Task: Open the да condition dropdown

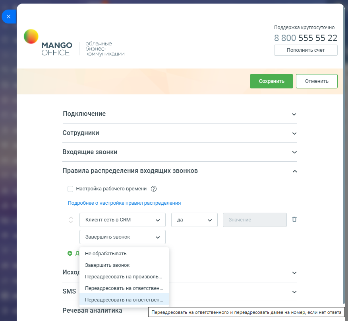Action: coord(194,220)
